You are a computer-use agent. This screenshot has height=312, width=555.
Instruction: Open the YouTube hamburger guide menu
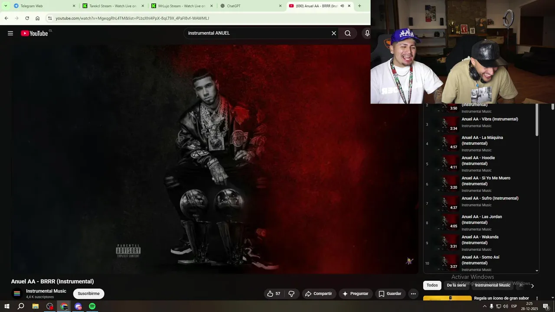[x=10, y=33]
